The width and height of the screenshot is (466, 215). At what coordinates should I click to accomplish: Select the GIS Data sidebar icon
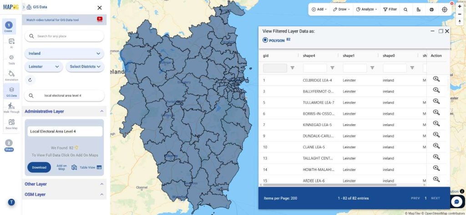[x=11, y=92]
